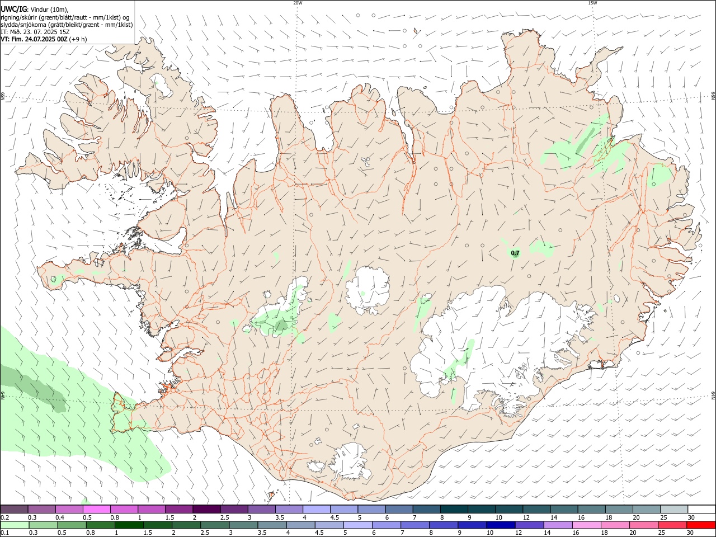Select the darkest green 1–1.5 swatch in the lower row
The image size is (716, 537).
pyautogui.click(x=129, y=525)
